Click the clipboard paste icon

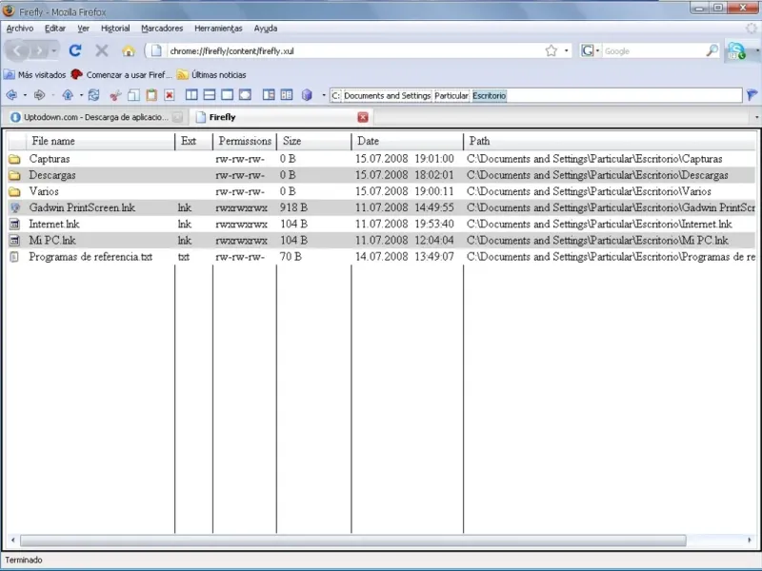(151, 95)
